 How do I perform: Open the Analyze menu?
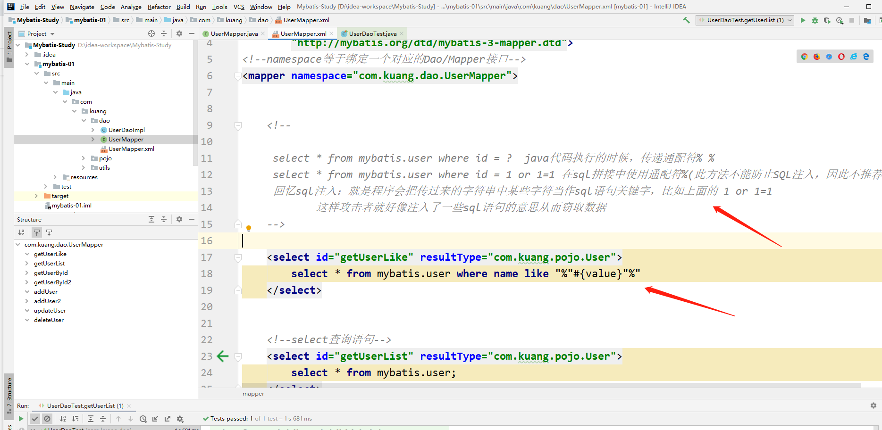(x=131, y=7)
